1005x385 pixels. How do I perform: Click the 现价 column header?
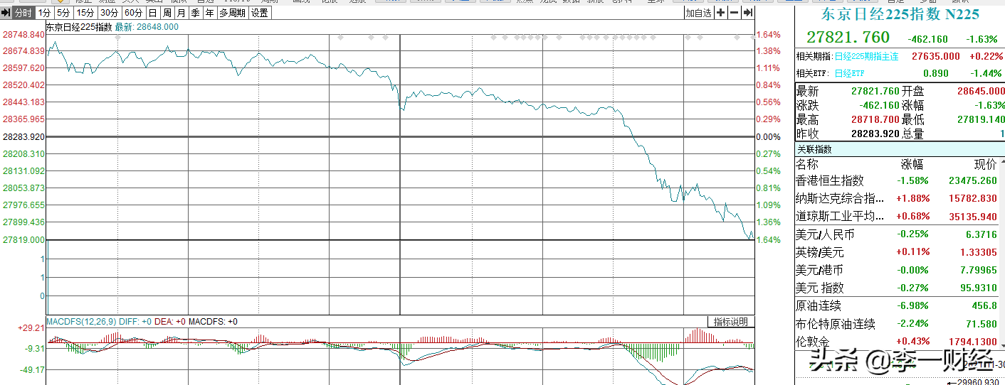[985, 164]
